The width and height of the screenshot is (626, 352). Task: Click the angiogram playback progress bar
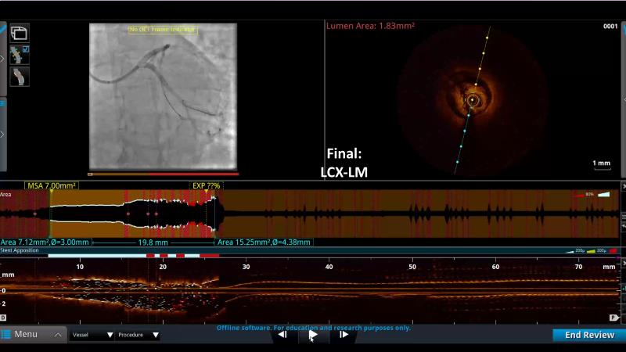point(163,174)
